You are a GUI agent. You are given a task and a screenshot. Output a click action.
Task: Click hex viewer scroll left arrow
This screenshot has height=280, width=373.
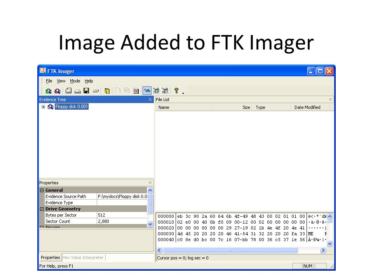pyautogui.click(x=159, y=250)
